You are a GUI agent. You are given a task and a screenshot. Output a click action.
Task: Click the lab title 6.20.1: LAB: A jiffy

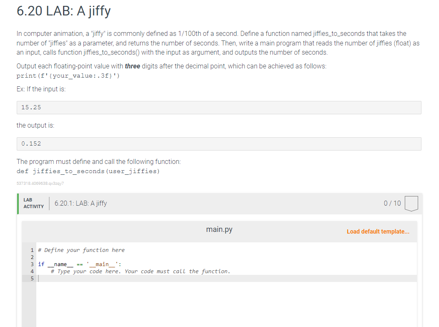coord(81,203)
